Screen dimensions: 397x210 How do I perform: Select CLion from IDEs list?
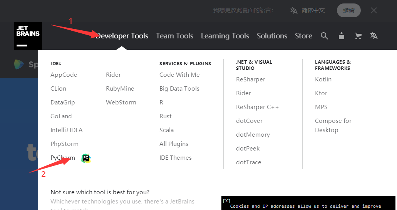tap(58, 89)
